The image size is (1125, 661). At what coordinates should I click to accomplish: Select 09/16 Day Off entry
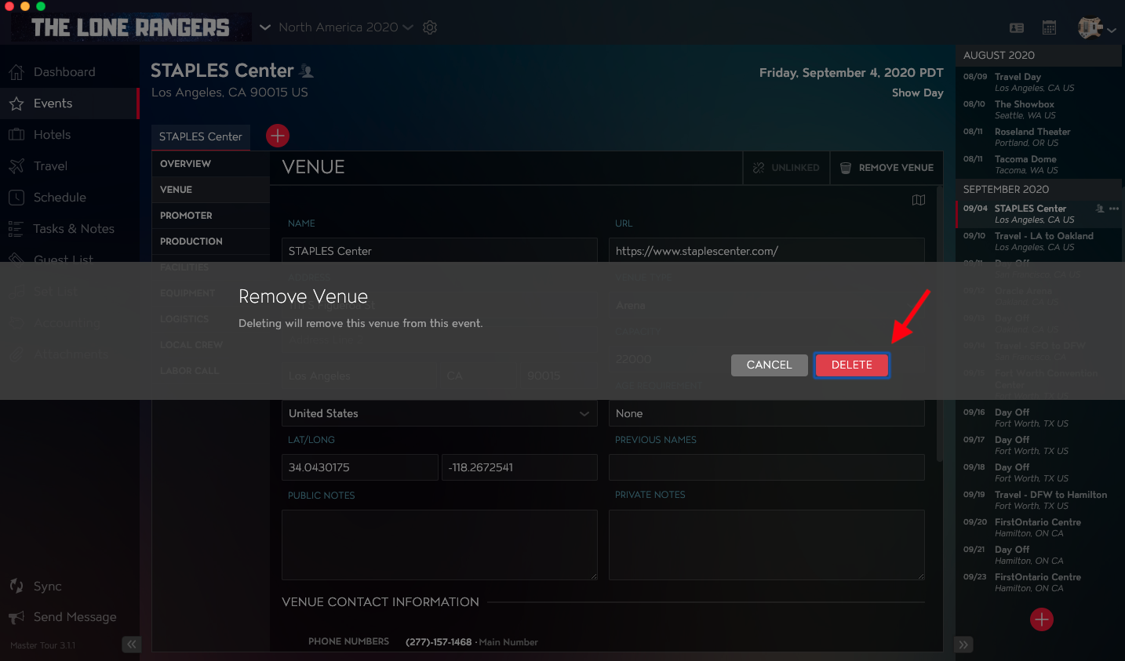pyautogui.click(x=1039, y=418)
